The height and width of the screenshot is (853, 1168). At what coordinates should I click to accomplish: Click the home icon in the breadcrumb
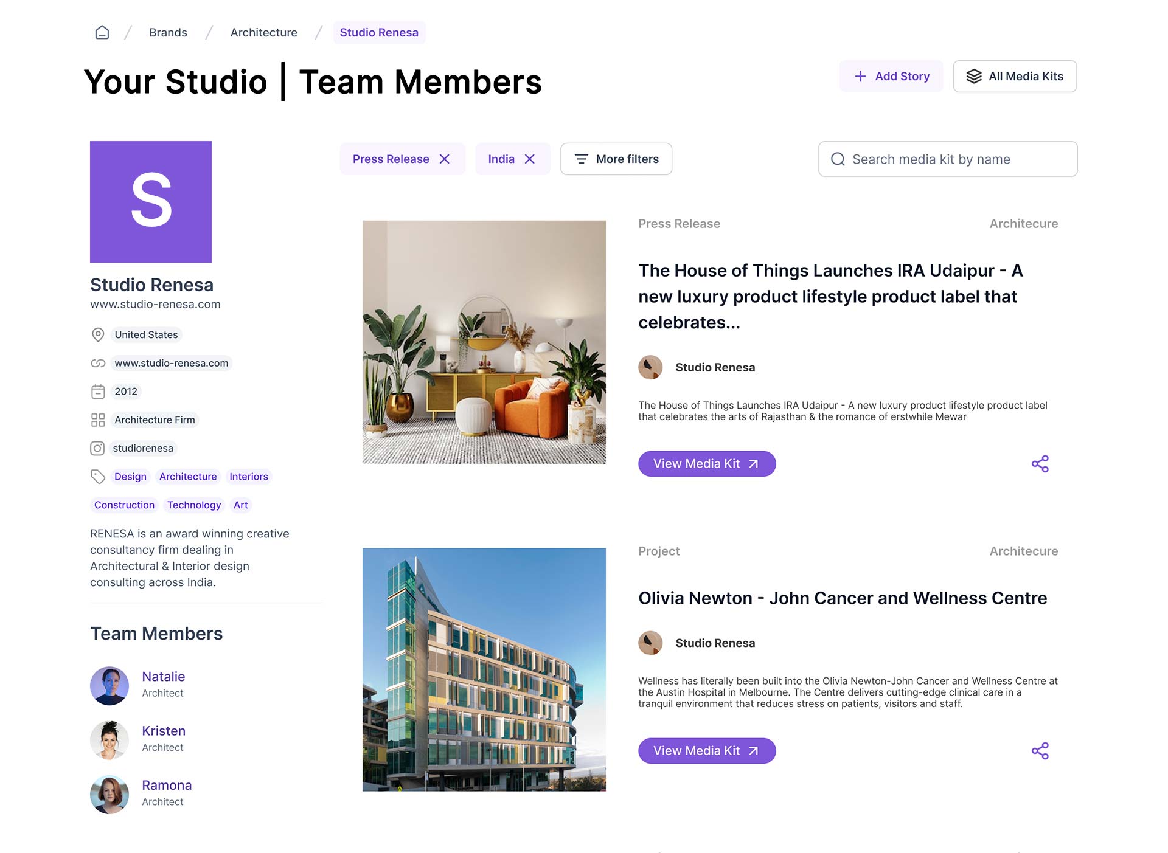(102, 32)
